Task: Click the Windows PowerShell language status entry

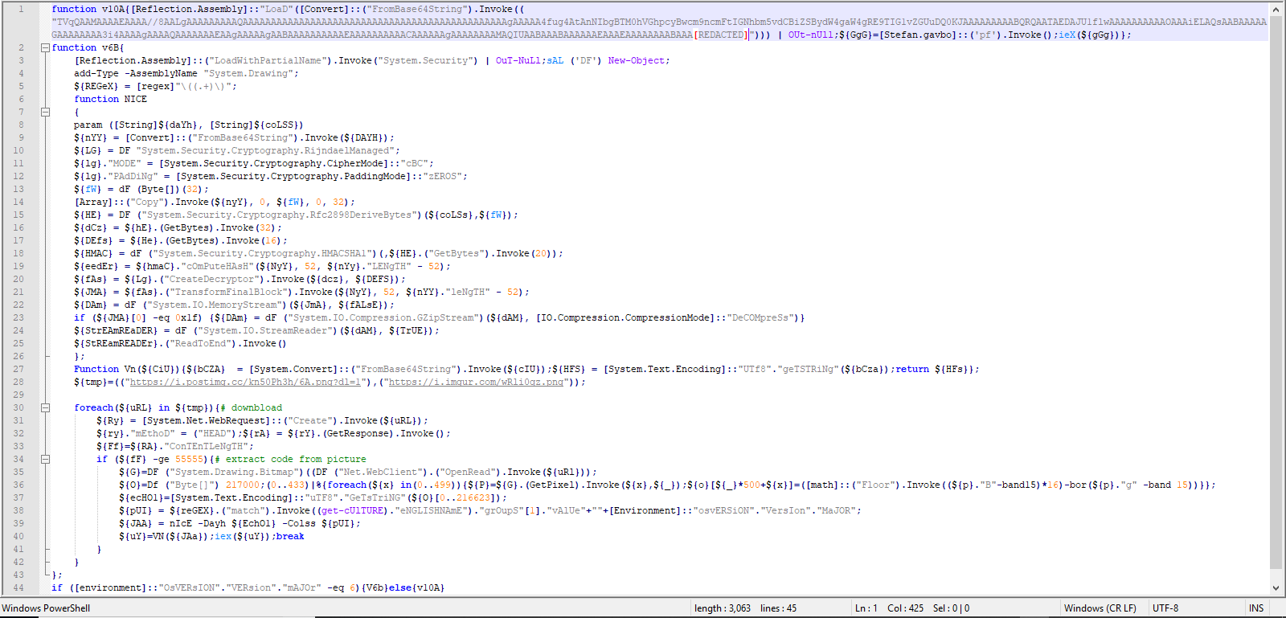Action: tap(46, 608)
